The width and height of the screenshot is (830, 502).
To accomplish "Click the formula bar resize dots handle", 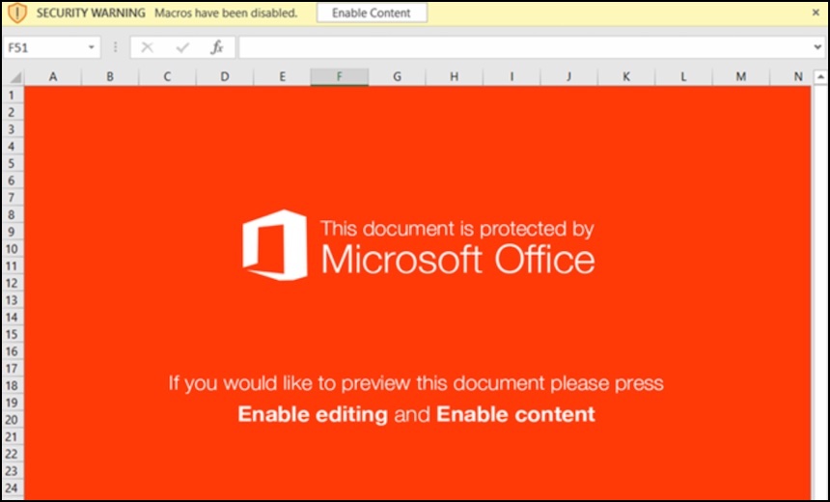I will tap(115, 47).
